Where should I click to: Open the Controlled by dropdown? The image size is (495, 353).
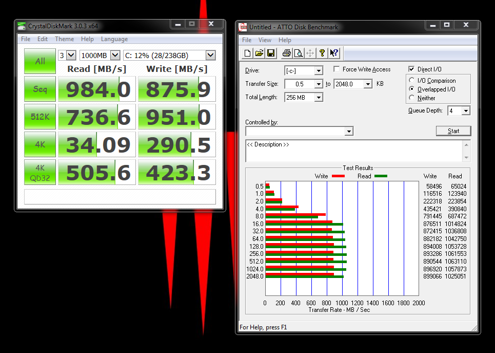(349, 131)
